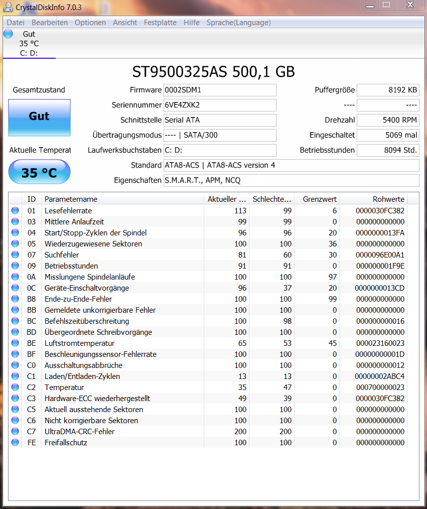This screenshot has height=509, width=427.
Task: Click the status orb for Misslungene Spindelanläufe
Action: [x=15, y=277]
